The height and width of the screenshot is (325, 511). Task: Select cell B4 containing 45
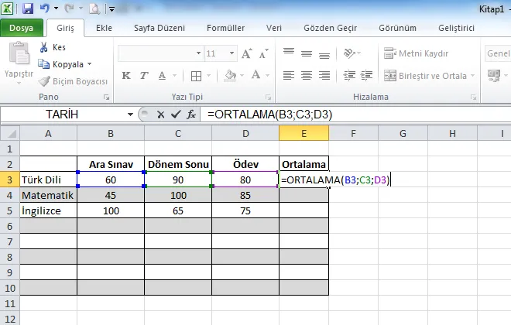click(111, 195)
